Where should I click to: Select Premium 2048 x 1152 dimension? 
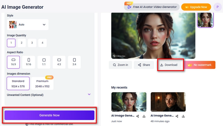point(42,83)
